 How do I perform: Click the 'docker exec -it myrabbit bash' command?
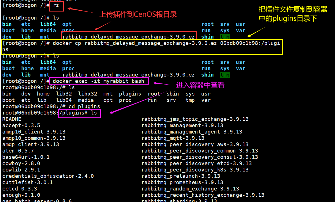(98, 81)
